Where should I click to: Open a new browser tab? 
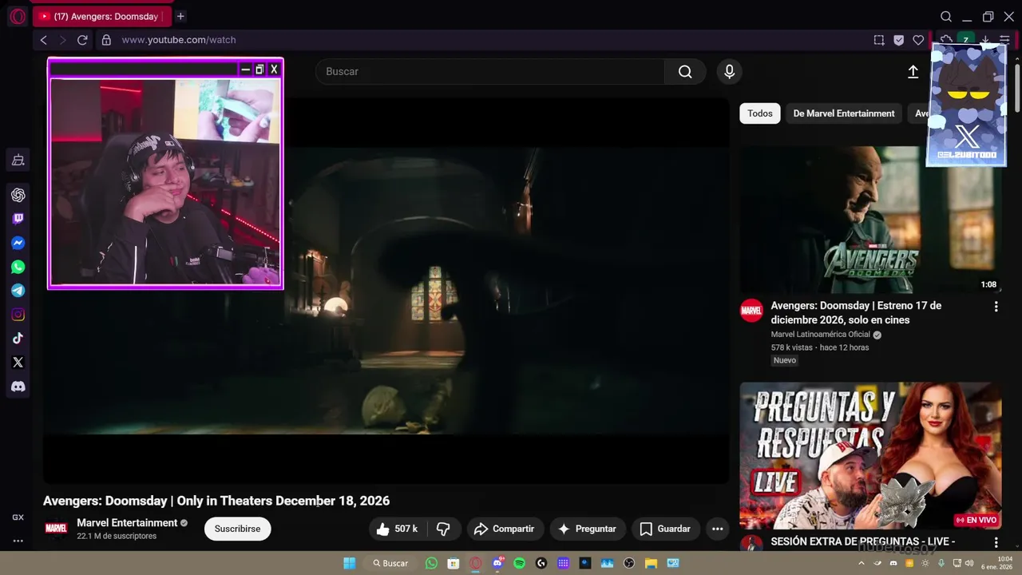(x=180, y=16)
